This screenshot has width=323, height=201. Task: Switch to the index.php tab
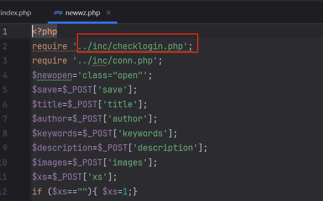(16, 13)
